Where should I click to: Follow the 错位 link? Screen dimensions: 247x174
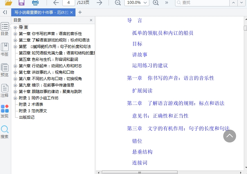tap(137, 141)
